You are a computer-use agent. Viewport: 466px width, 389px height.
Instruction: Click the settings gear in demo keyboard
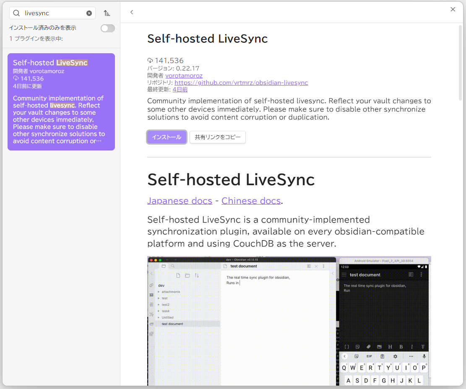click(395, 356)
